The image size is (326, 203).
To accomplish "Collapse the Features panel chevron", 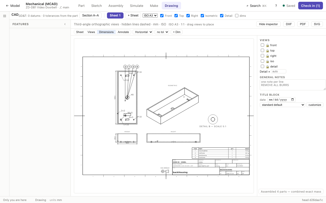I will click(65, 24).
